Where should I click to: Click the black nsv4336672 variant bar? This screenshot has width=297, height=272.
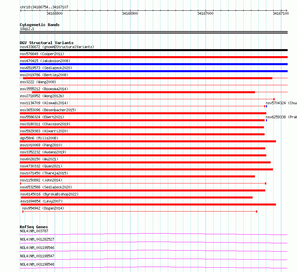point(154,50)
